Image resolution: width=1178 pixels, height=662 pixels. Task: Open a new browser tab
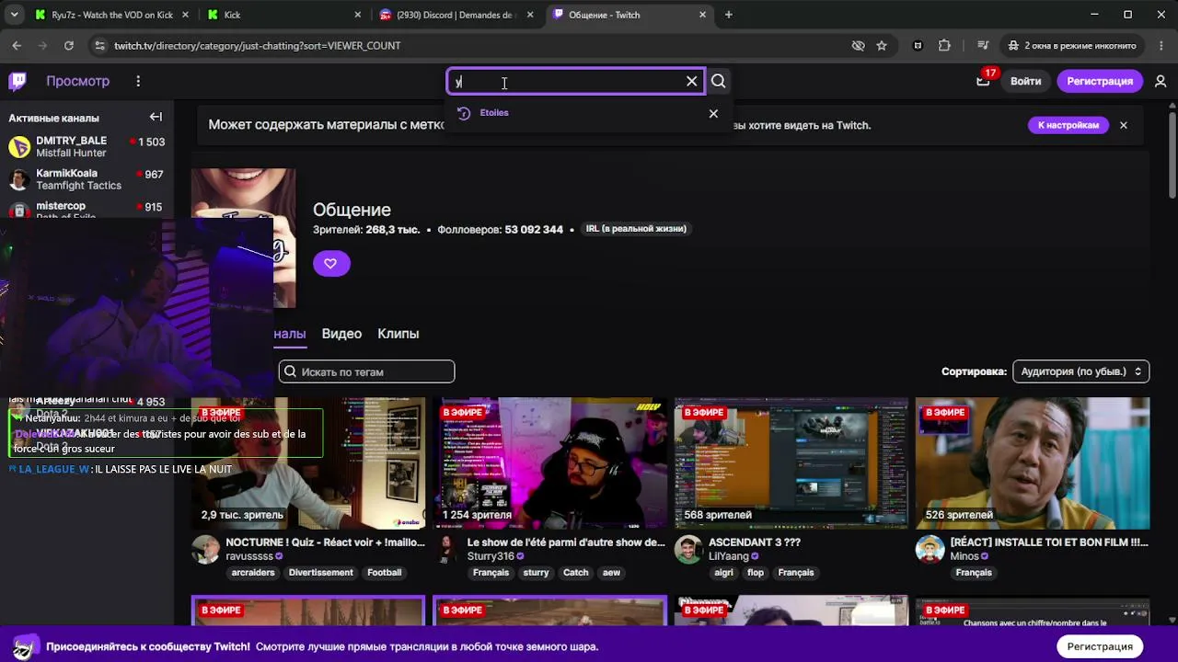[729, 15]
